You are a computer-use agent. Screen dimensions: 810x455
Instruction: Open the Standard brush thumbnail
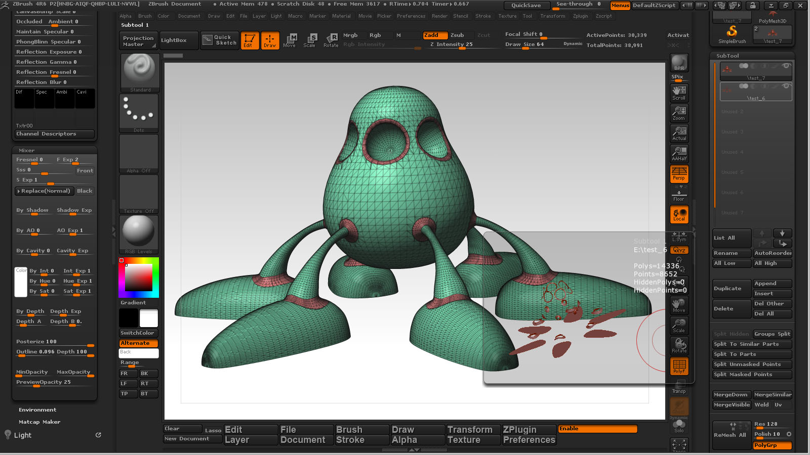(x=139, y=73)
